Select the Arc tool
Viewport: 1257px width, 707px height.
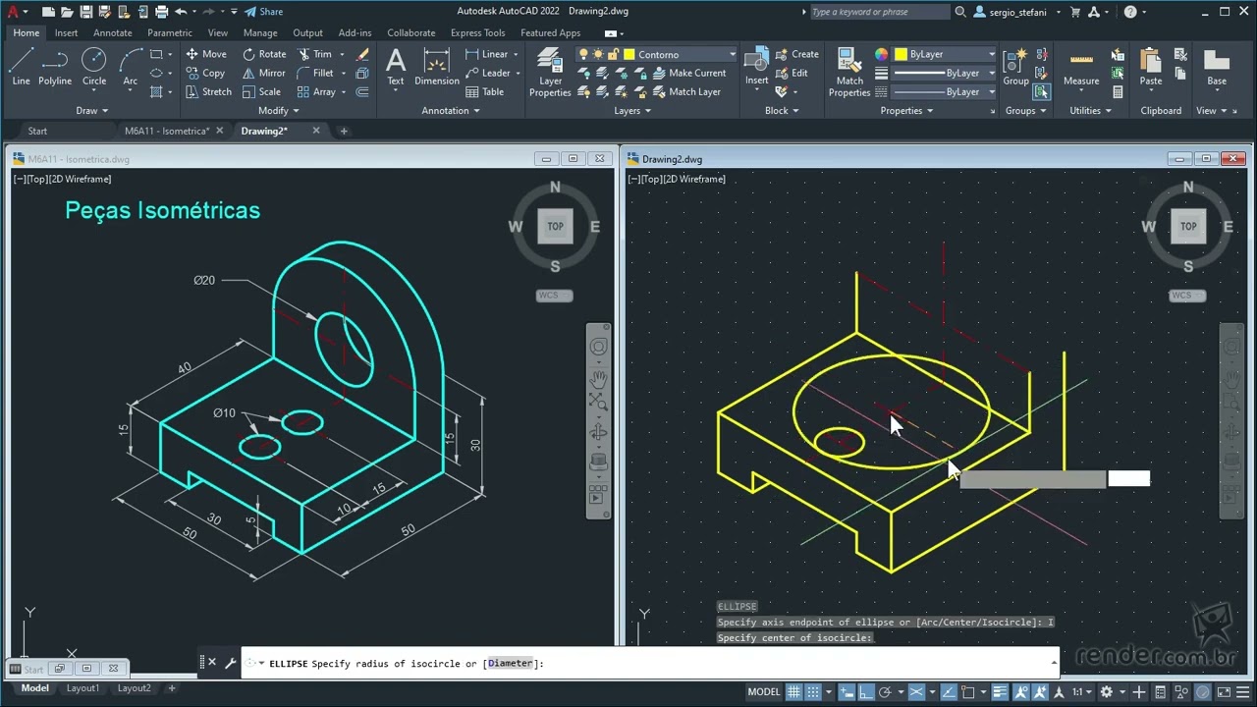pos(131,67)
